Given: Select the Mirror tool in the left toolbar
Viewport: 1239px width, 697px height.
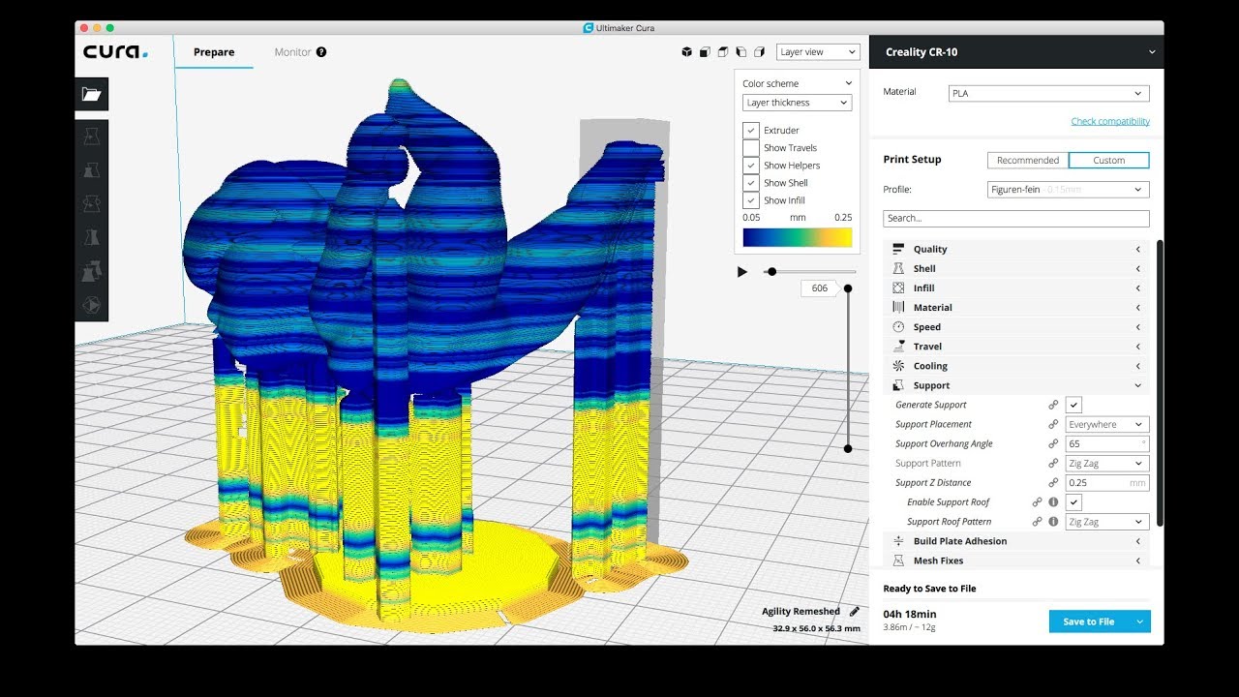Looking at the screenshot, I should click(x=92, y=237).
